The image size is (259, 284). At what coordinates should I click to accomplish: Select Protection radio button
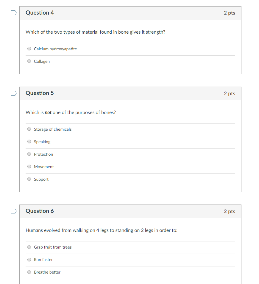point(29,154)
